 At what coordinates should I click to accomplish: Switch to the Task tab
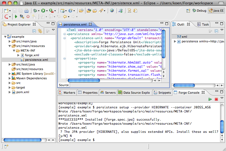(203, 24)
